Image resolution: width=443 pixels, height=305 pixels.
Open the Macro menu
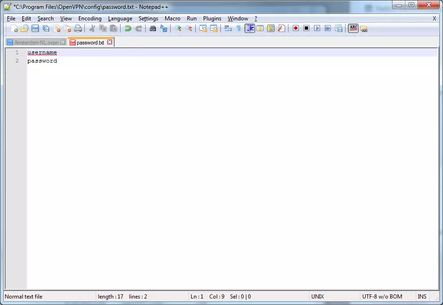[x=172, y=18]
